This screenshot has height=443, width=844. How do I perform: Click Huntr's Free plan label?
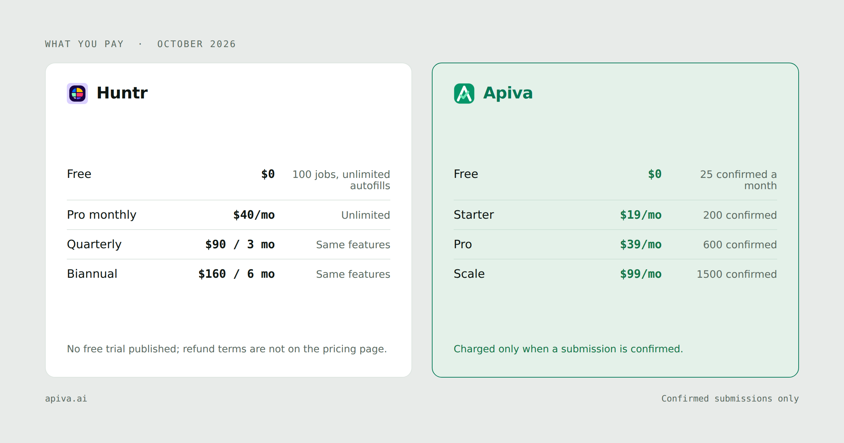coord(79,174)
